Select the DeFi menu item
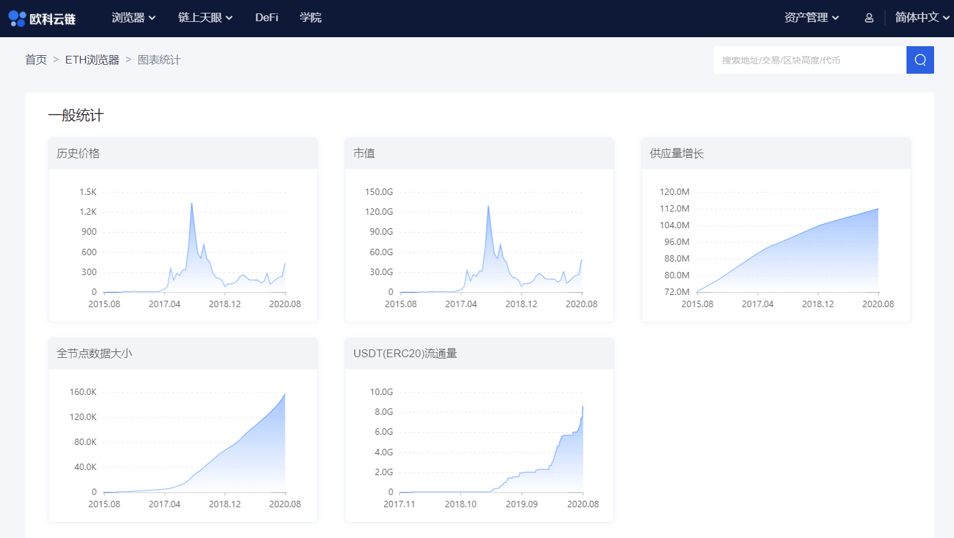954x538 pixels. 266,18
